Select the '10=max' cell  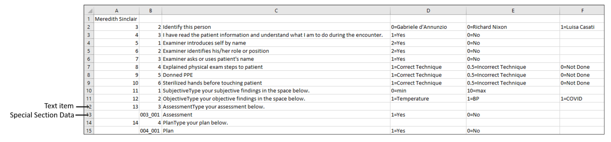[x=513, y=91]
